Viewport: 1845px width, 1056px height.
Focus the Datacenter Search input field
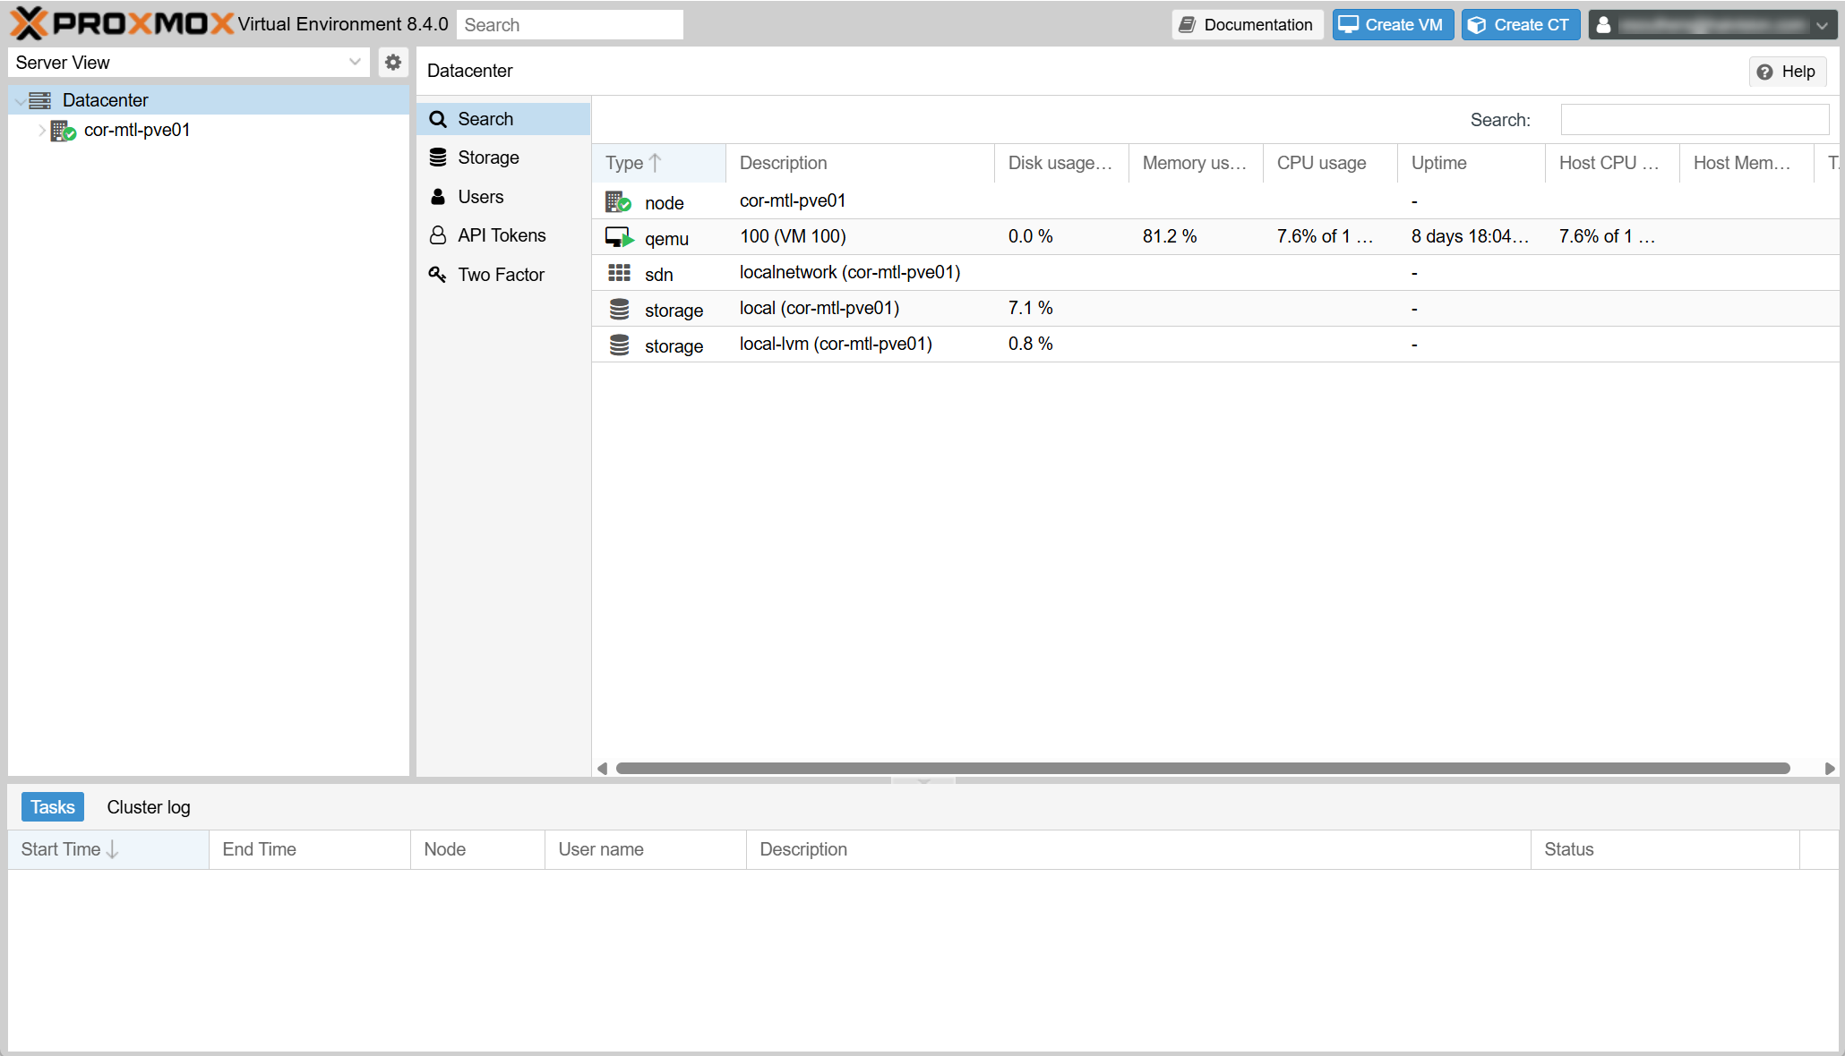(1695, 120)
